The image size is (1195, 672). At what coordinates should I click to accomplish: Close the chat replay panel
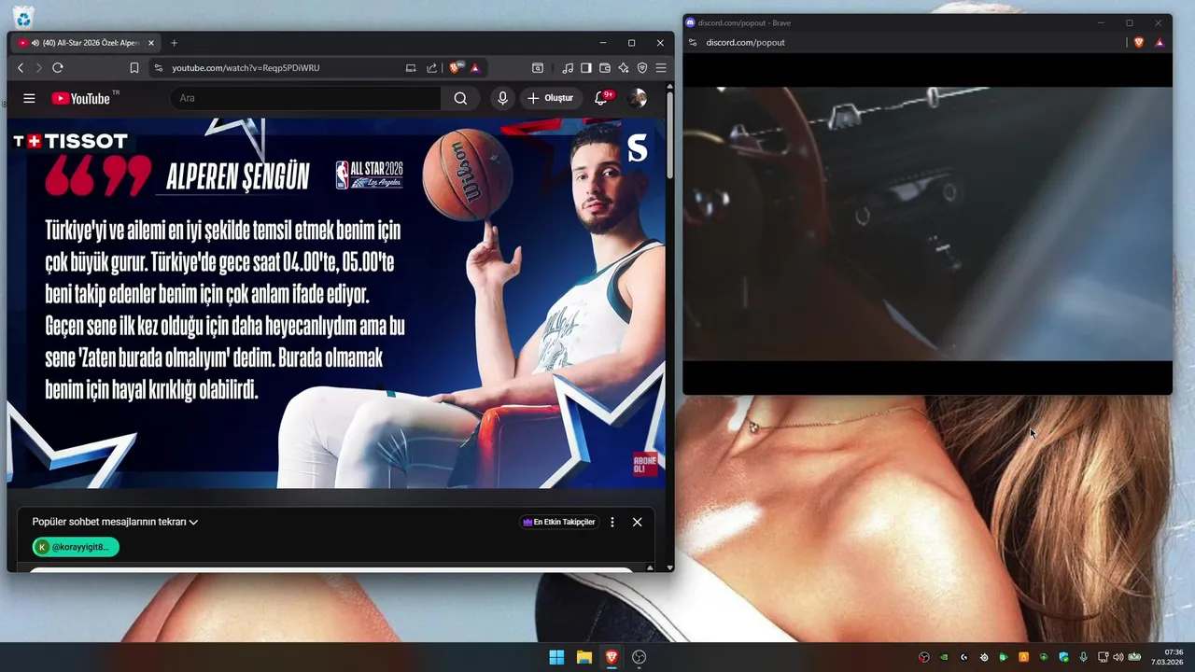coord(638,522)
